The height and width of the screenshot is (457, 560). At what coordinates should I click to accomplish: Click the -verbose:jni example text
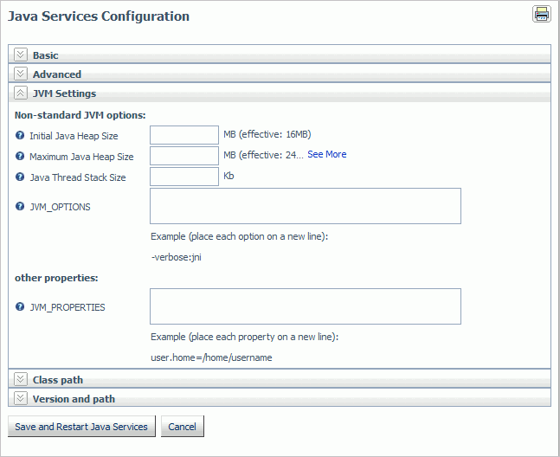tap(177, 257)
